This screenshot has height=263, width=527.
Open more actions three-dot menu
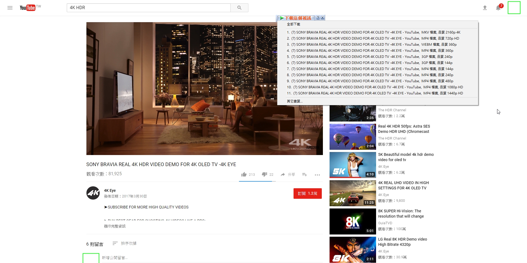[x=317, y=175]
